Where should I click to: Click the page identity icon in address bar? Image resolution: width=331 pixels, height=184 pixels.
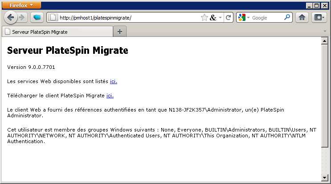(x=53, y=17)
